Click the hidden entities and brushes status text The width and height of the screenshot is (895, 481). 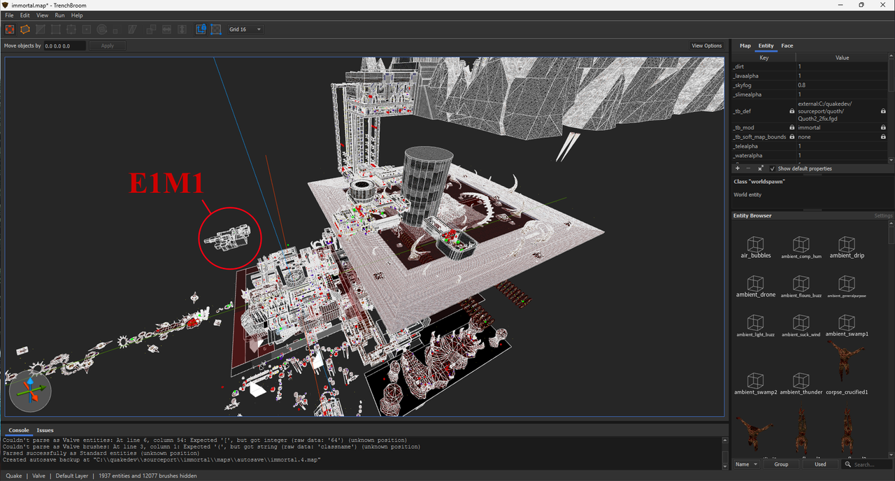148,475
